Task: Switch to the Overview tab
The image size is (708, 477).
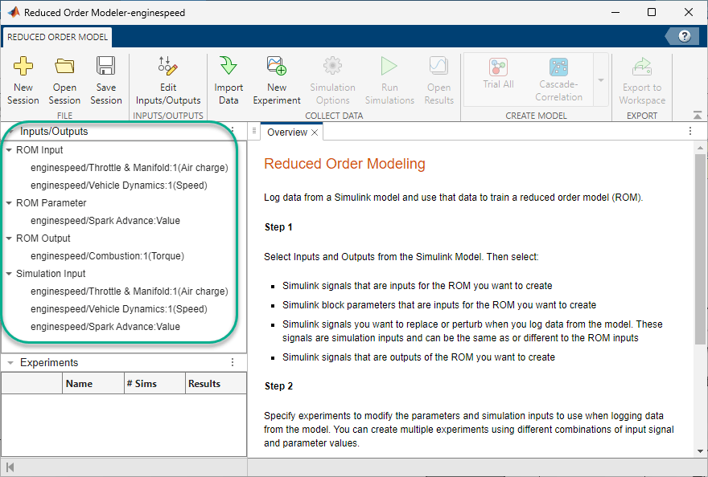Action: (x=286, y=132)
